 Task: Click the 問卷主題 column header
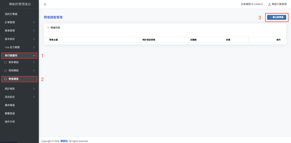tap(53, 40)
